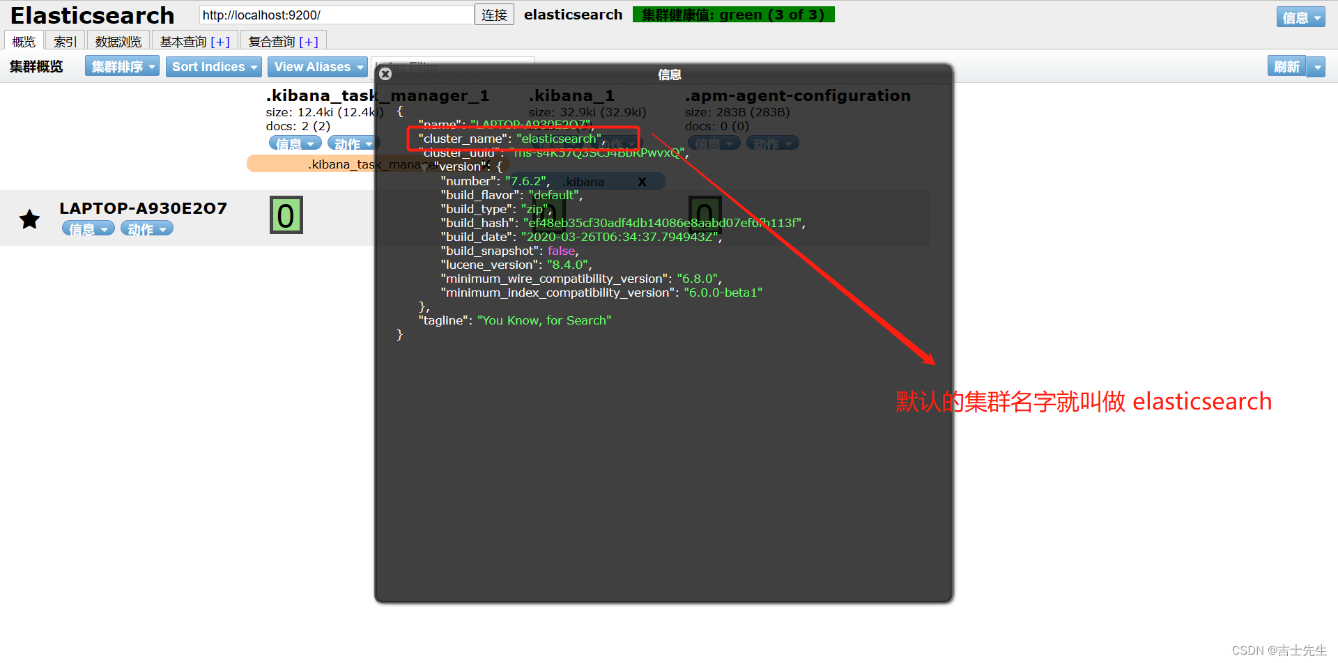Open the 集群排序 dropdown
The height and width of the screenshot is (663, 1338).
123,67
